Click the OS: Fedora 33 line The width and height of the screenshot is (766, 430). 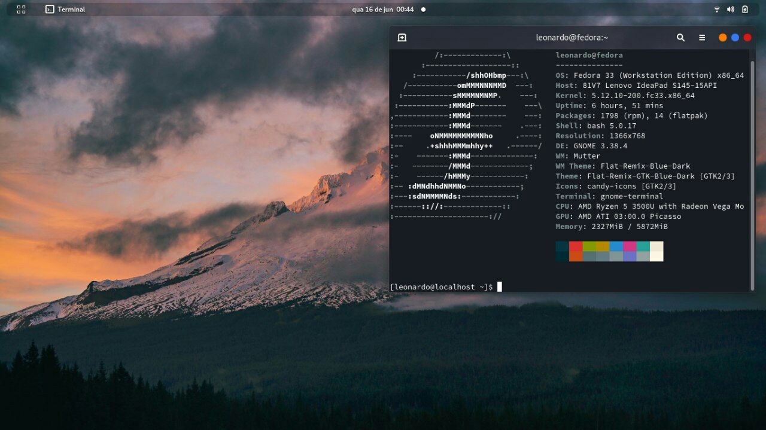click(x=649, y=75)
